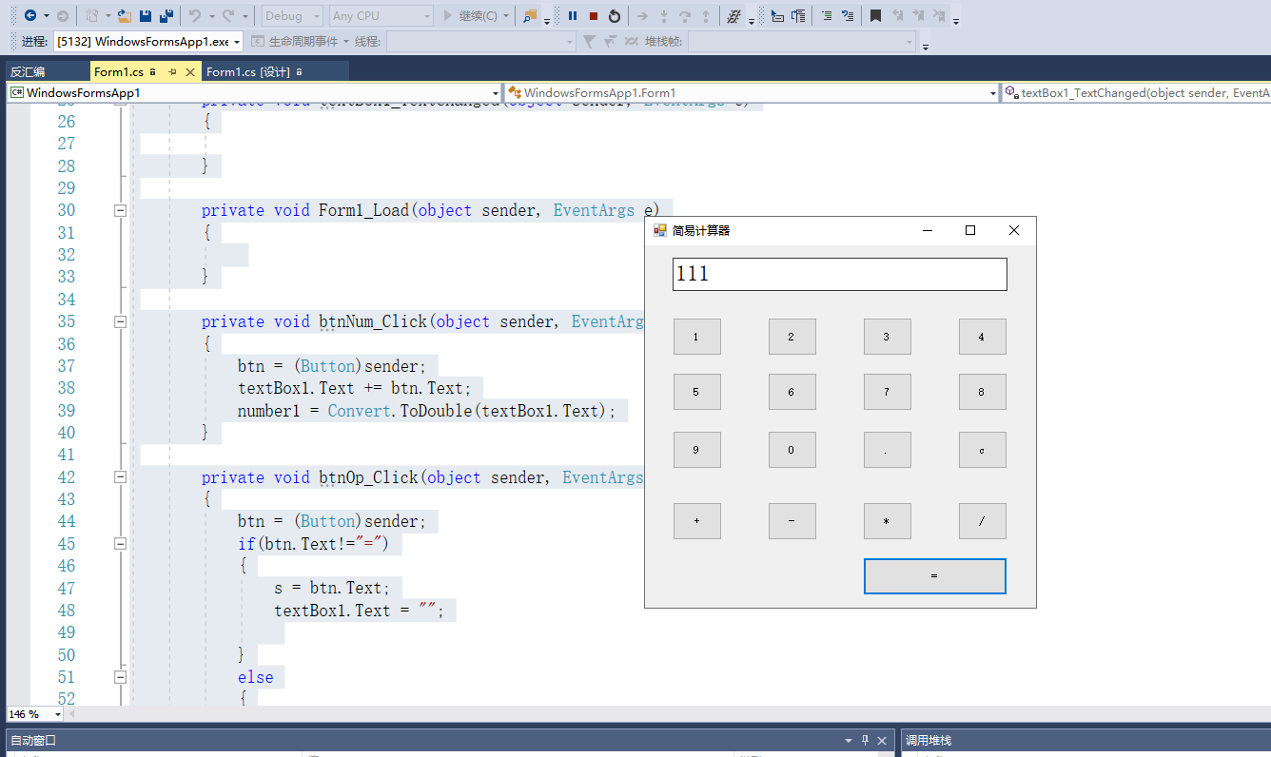This screenshot has height=757, width=1271.
Task: Stop debugging with the red square icon
Action: coord(594,15)
